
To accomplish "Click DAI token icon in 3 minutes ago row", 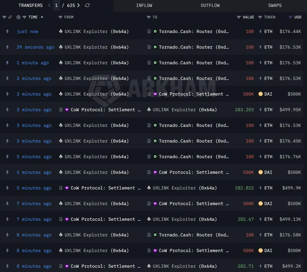I will click(260, 94).
